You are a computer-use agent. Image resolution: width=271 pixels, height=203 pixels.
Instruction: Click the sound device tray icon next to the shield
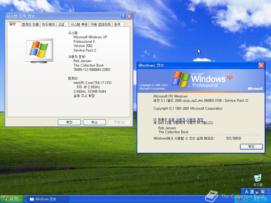[244, 199]
